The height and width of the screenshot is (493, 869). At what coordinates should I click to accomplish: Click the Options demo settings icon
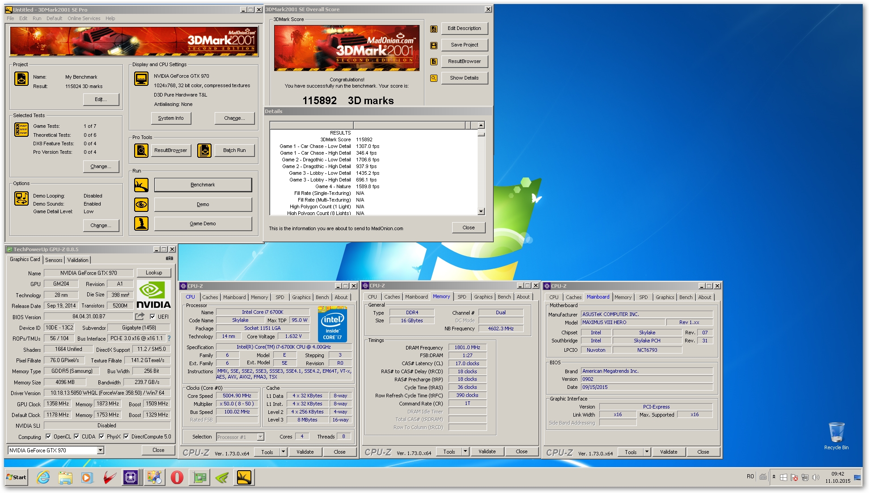[21, 198]
